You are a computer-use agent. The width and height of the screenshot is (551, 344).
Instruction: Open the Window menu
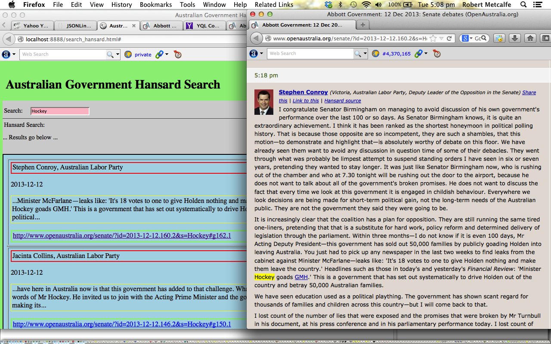[214, 5]
